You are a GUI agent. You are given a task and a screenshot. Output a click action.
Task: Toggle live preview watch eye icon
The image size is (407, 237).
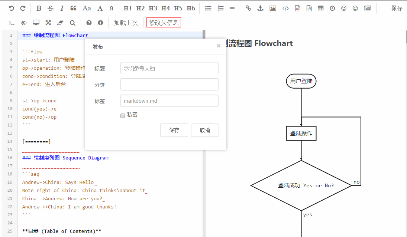[24, 23]
